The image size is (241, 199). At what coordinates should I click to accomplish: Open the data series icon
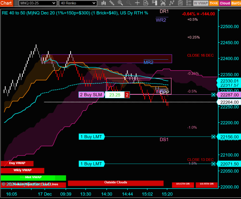tap(163, 3)
